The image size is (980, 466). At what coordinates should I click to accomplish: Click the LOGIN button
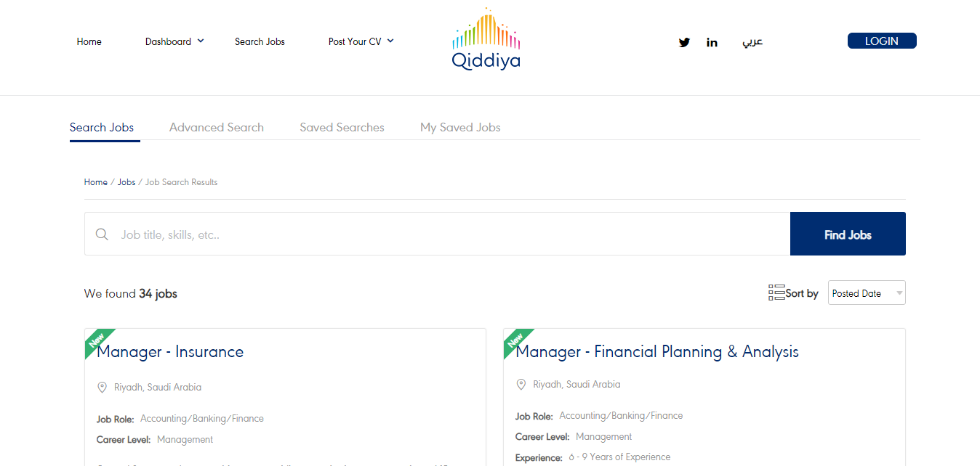tap(882, 41)
